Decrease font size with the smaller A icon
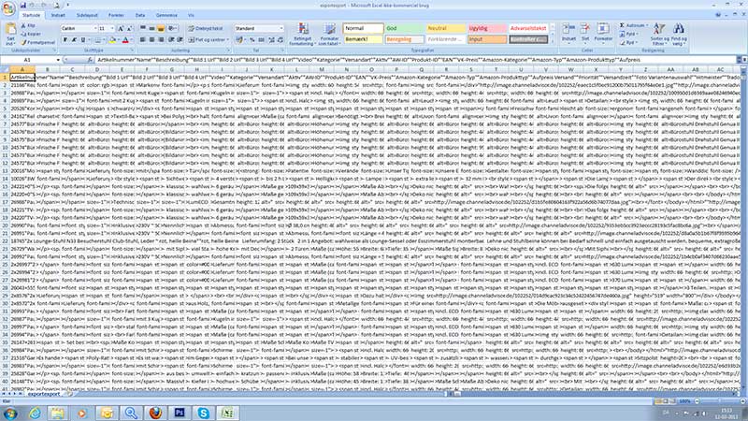 (x=129, y=29)
